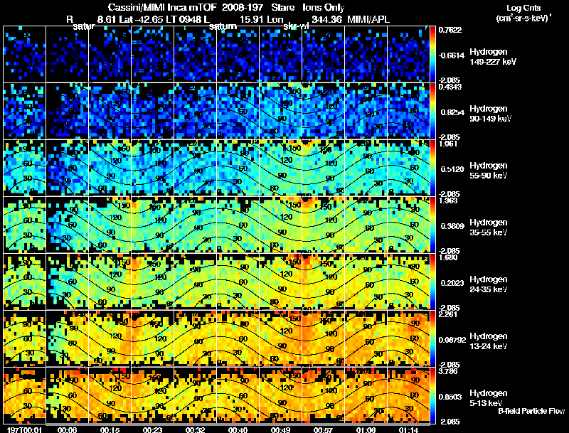Select the 'Hydrogen 55-90 keV' row label

coord(489,171)
